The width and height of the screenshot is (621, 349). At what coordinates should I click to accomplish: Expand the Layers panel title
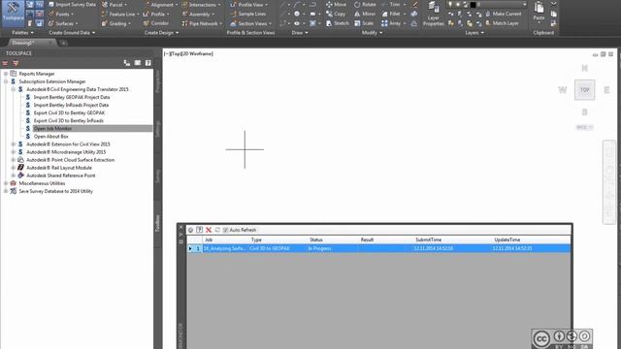[474, 32]
